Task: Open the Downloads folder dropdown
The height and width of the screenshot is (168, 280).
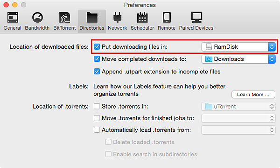Action: tap(238, 59)
